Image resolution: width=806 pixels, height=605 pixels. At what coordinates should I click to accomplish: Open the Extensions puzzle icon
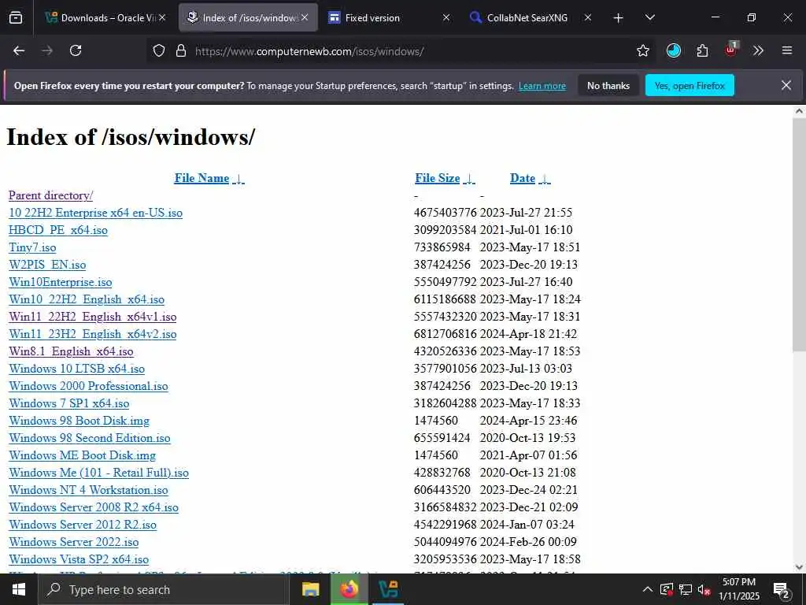[x=702, y=50]
